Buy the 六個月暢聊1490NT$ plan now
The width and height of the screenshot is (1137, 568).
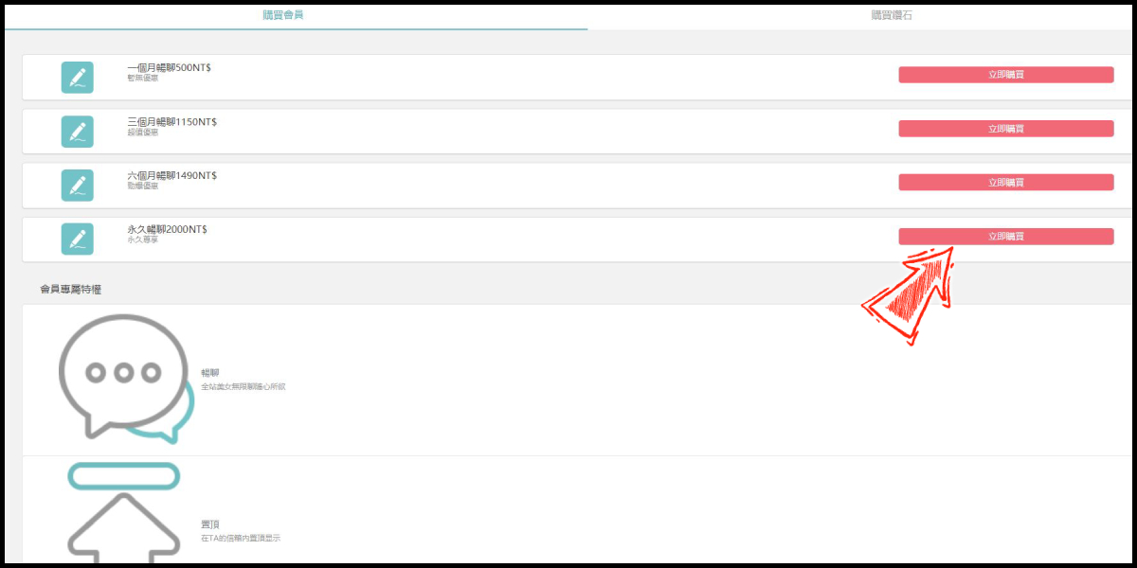click(x=1005, y=183)
